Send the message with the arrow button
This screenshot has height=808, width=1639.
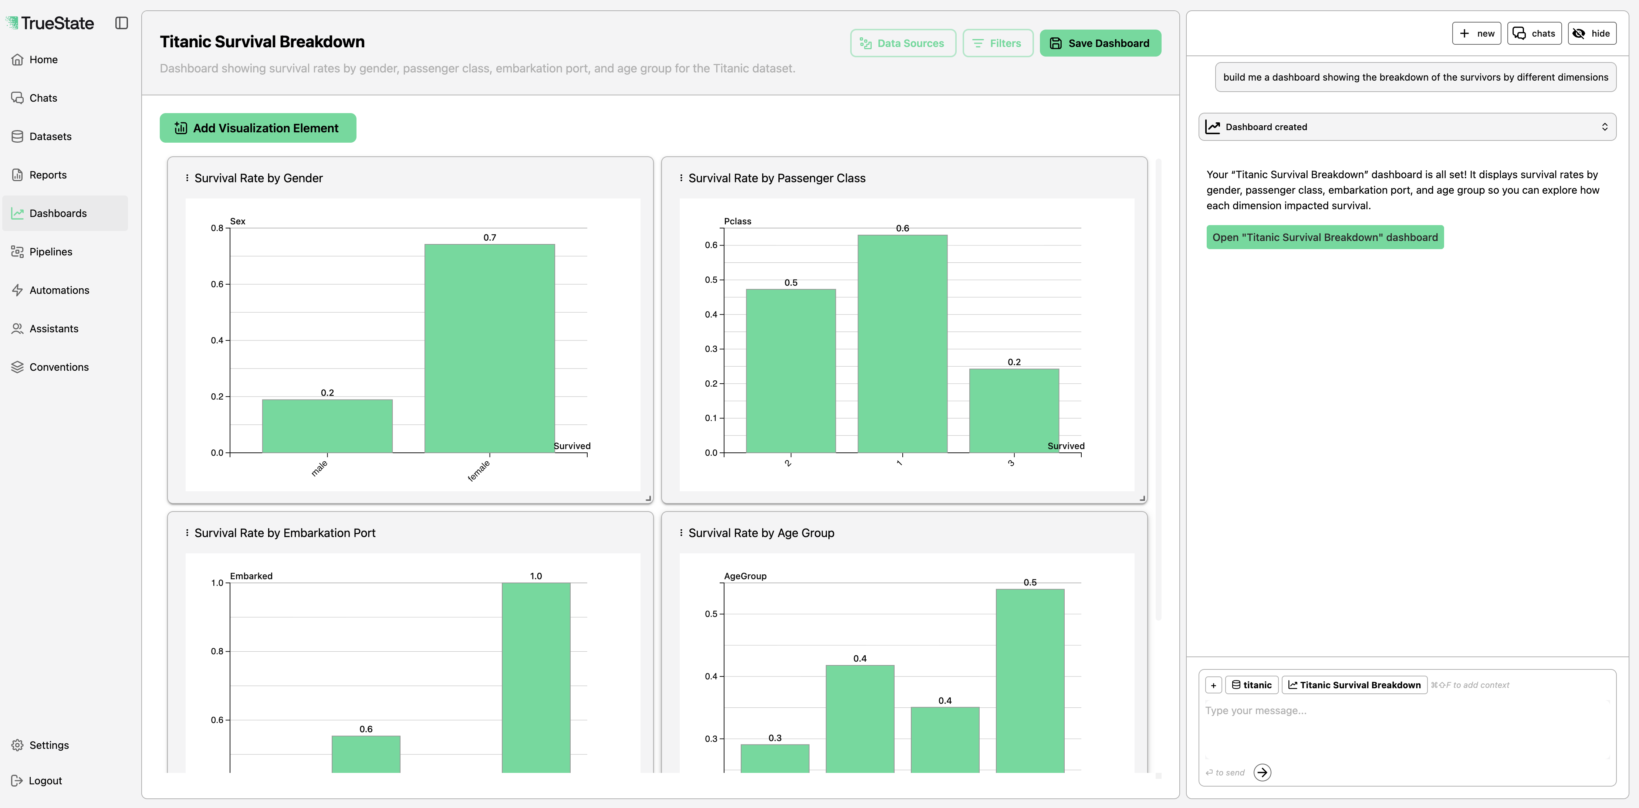click(1262, 773)
